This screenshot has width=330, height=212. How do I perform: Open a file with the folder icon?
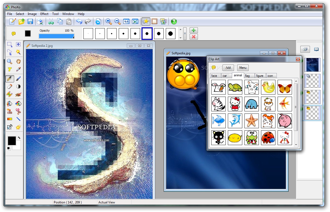tap(22, 21)
